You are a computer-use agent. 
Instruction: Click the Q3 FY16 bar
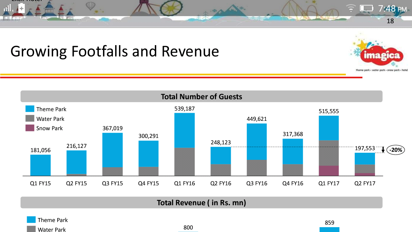257,150
